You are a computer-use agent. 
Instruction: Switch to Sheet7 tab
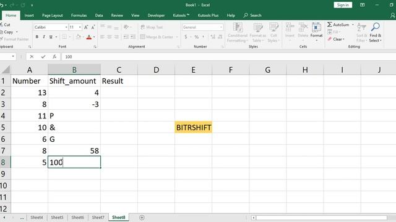(98, 217)
